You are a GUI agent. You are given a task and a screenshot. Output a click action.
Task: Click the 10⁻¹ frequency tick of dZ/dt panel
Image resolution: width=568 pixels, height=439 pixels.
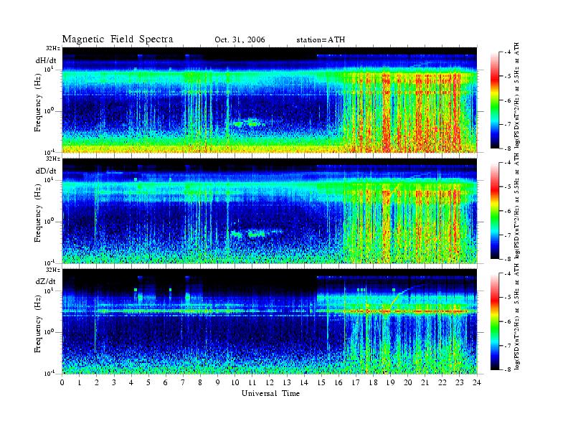49,373
